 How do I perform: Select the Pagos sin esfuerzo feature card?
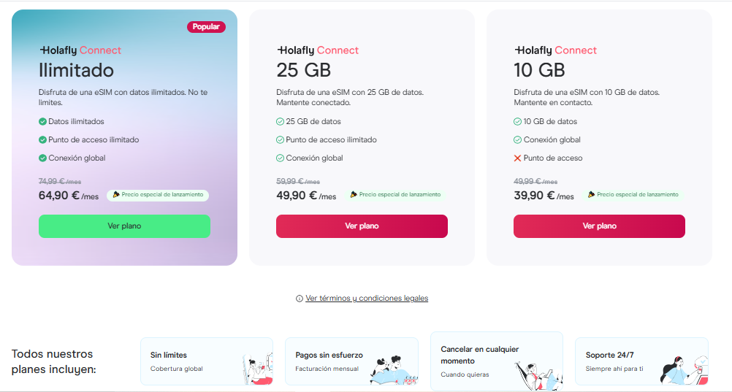[x=351, y=361]
